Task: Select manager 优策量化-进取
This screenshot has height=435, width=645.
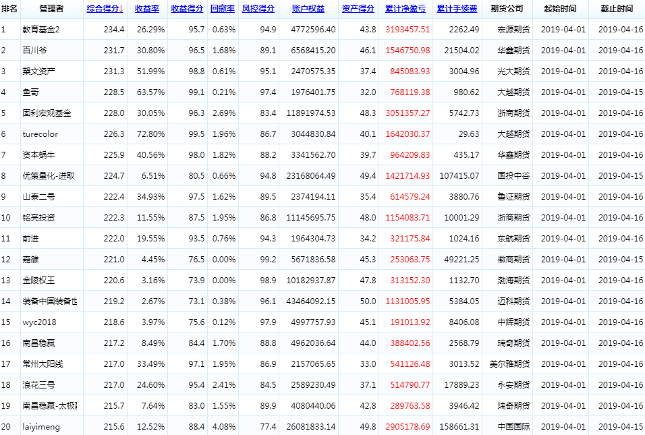Action: (49, 176)
